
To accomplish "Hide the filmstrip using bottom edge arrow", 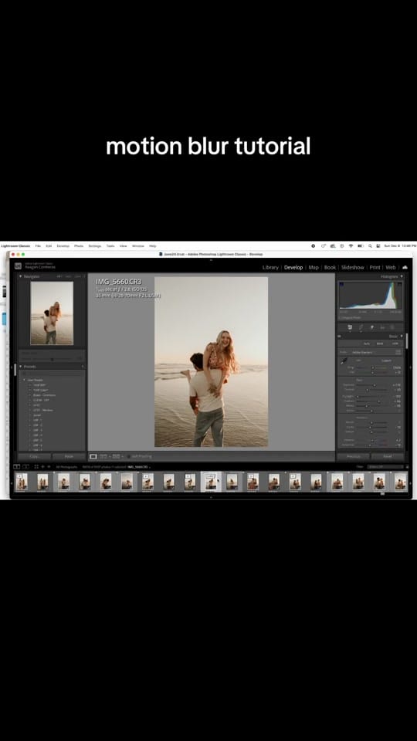I will point(211,496).
